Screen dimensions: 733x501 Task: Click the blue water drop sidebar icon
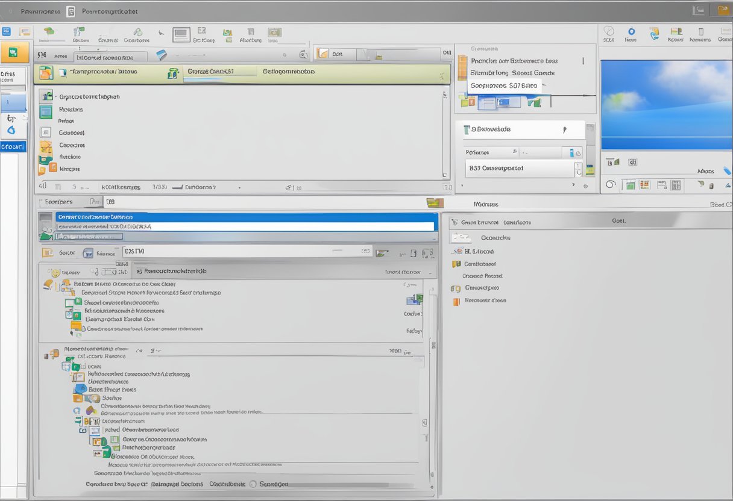click(11, 130)
